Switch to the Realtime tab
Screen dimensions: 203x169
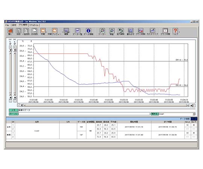[x=34, y=25]
